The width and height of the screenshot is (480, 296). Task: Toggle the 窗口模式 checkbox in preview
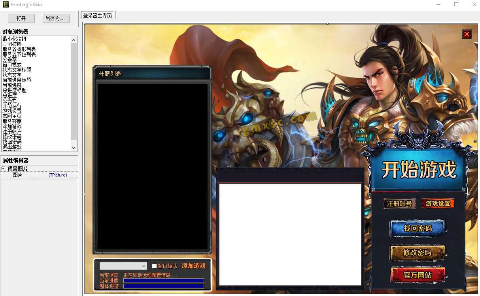[154, 266]
